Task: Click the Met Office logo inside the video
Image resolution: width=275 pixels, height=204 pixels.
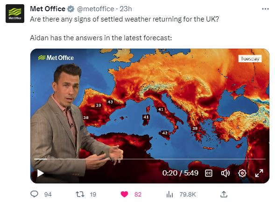Action: [x=56, y=58]
